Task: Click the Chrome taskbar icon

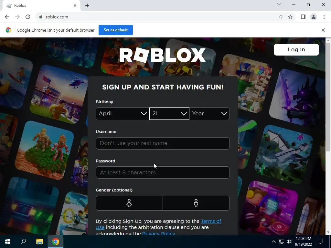Action: click(56, 242)
